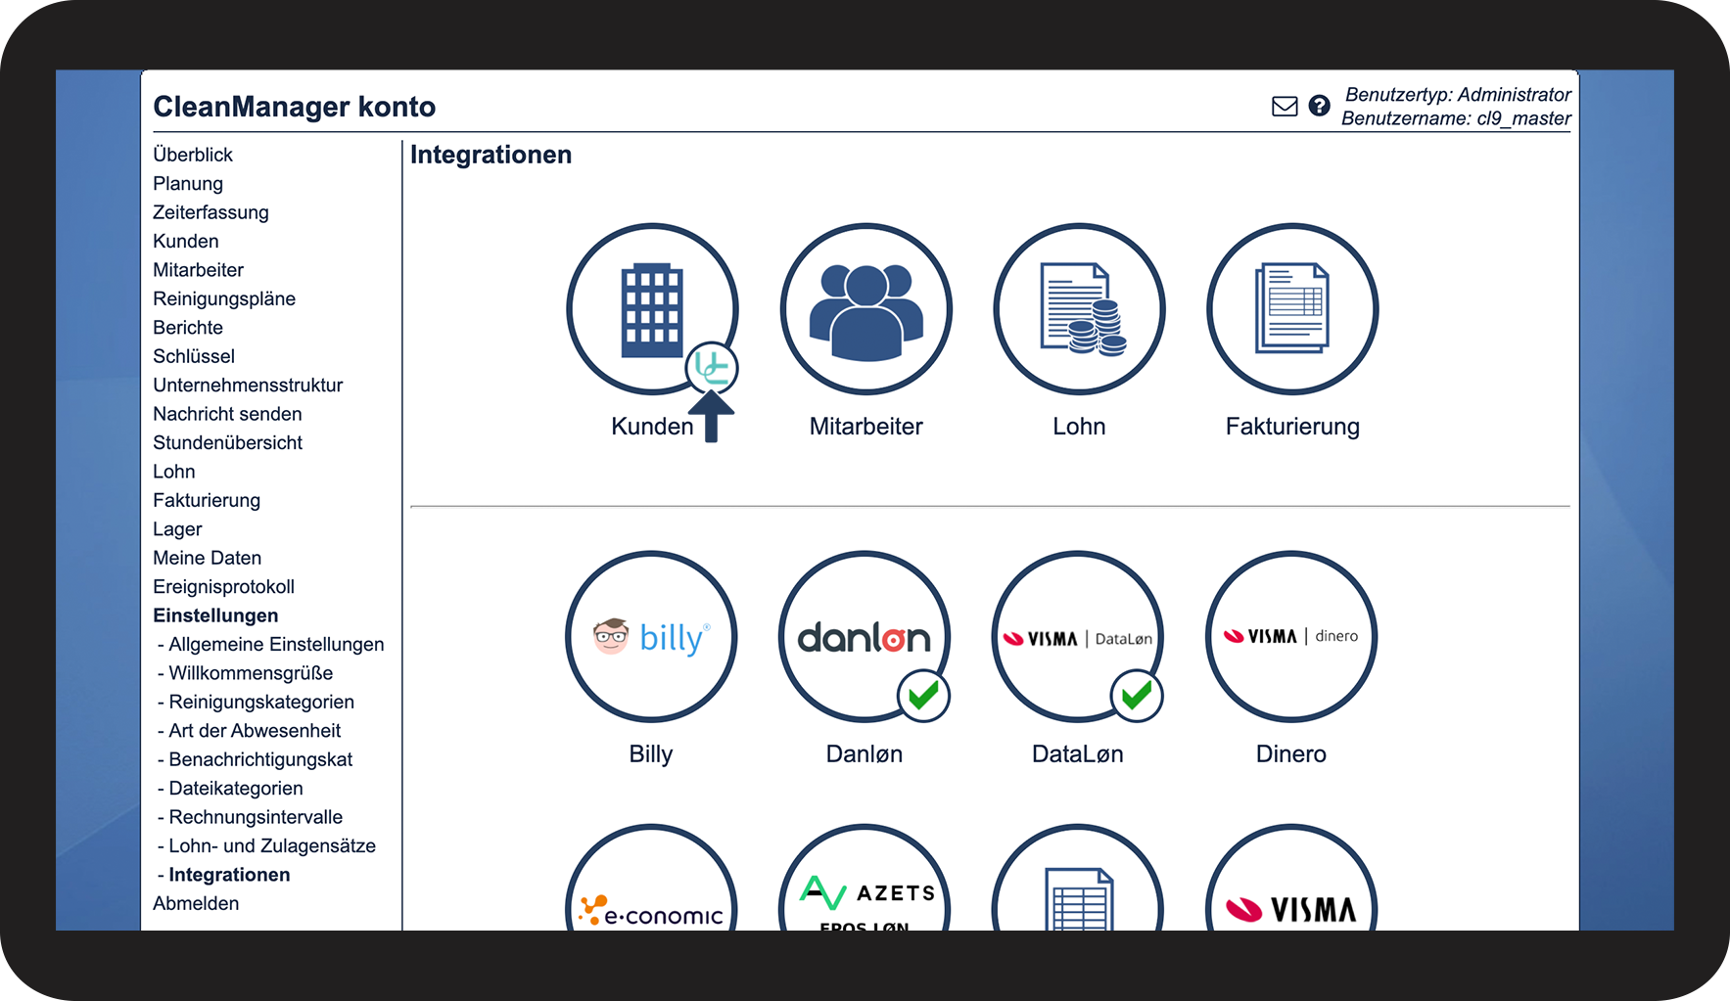Click the small badge on Kunden circle
This screenshot has height=1001, width=1730.
click(x=711, y=368)
